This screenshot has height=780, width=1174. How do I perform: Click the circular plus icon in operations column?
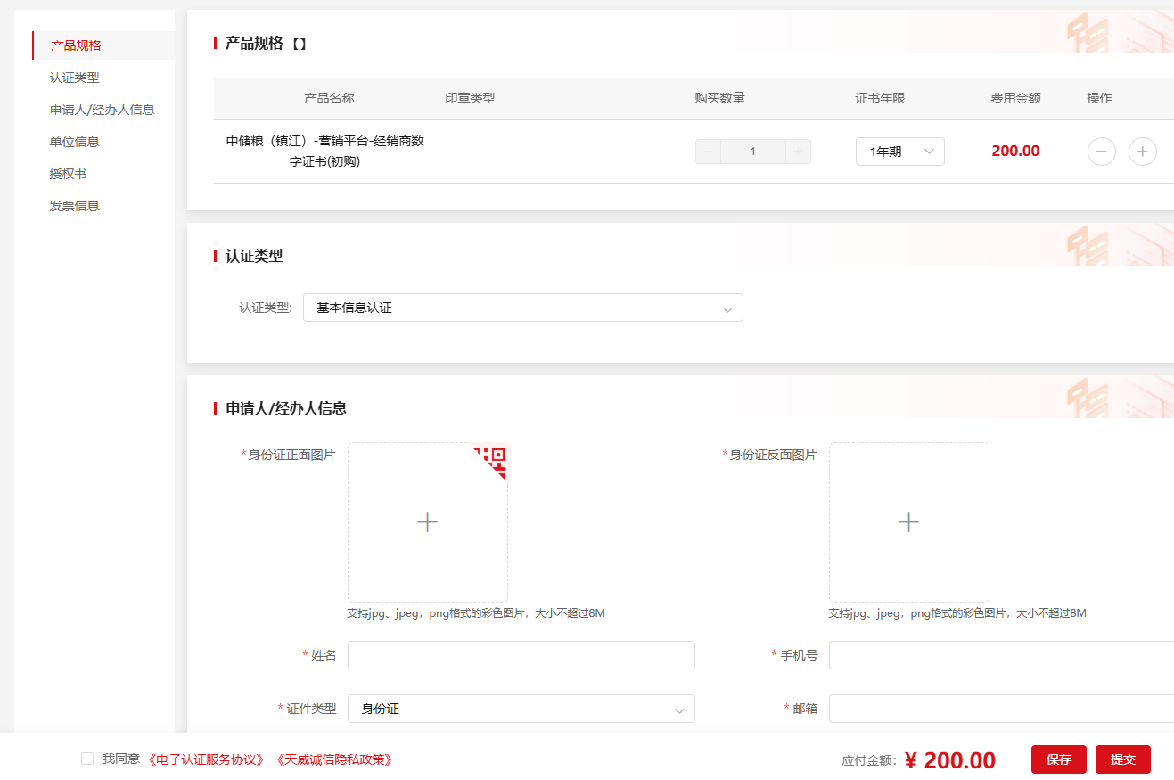tap(1142, 152)
